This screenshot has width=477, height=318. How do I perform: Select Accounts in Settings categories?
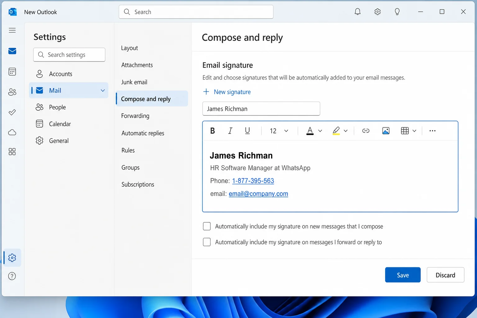pos(69,74)
